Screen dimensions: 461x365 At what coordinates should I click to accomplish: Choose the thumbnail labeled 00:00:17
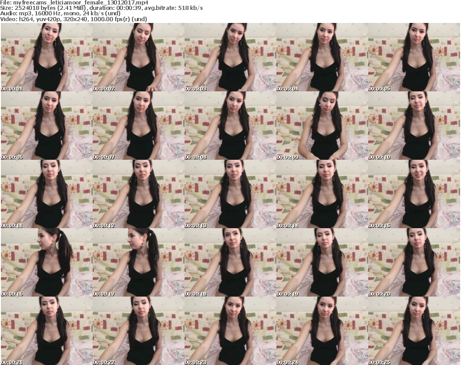click(139, 262)
